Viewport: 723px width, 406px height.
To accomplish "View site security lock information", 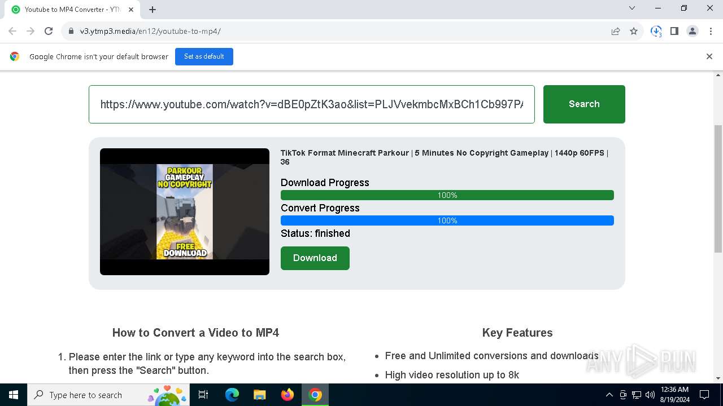I will pyautogui.click(x=71, y=31).
